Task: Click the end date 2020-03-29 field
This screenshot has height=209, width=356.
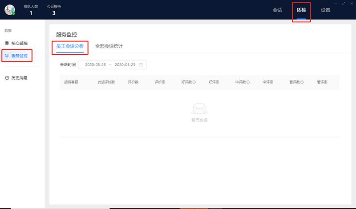Action: tap(125, 64)
